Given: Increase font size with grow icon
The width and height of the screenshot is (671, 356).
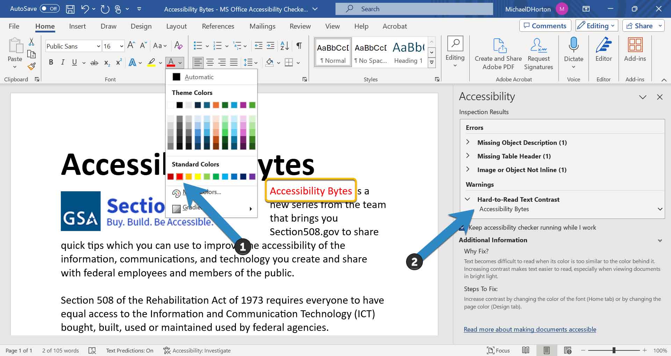Looking at the screenshot, I should (x=131, y=45).
